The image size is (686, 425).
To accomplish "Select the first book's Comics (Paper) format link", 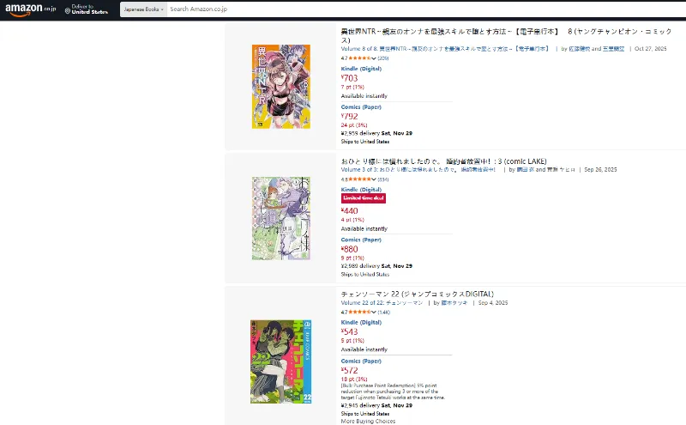I will click(x=361, y=107).
